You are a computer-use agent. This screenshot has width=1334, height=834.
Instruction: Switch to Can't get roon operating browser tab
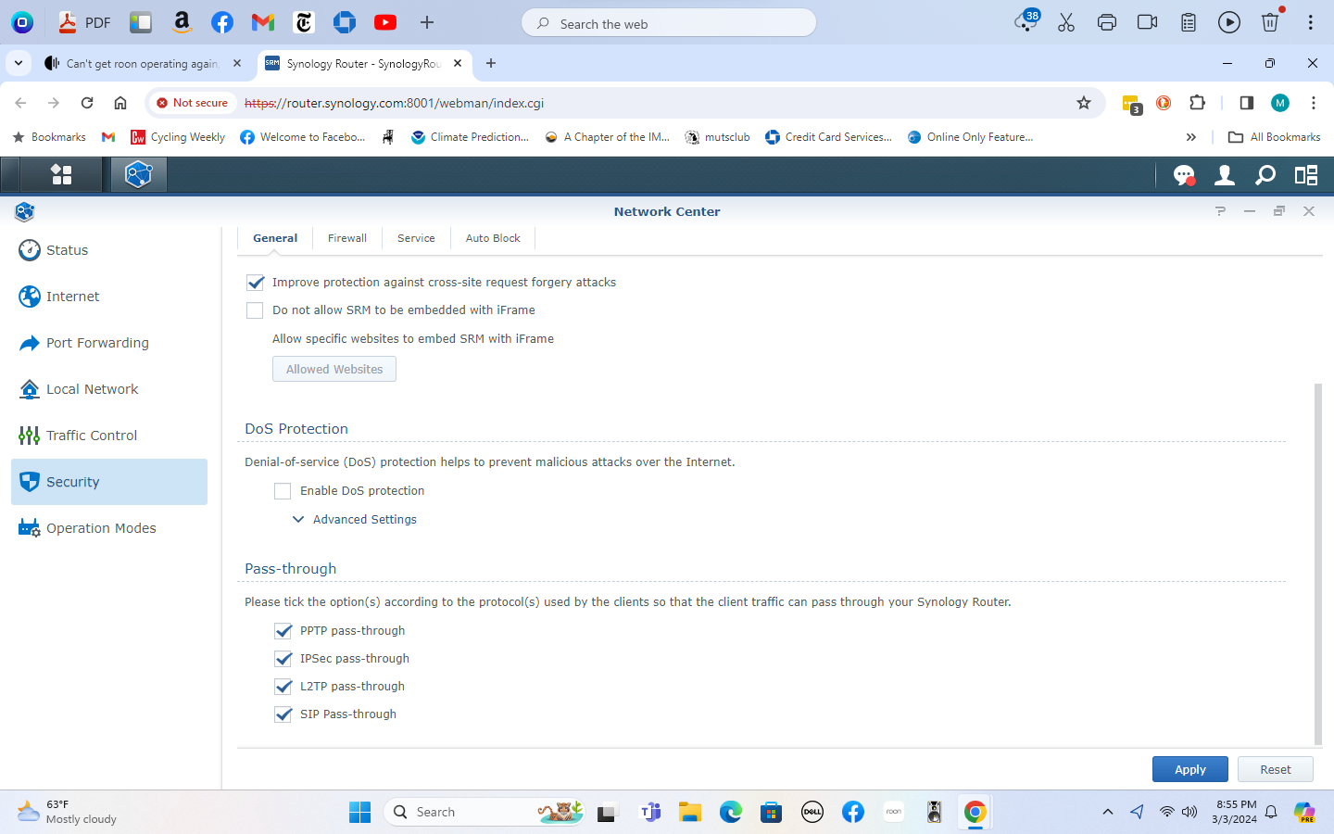pyautogui.click(x=144, y=63)
